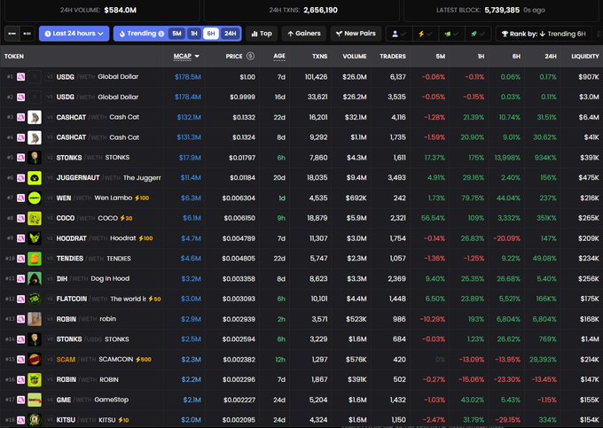Click the 24H TXNS 2,656,190 stat
The image size is (603, 428).
tap(303, 10)
